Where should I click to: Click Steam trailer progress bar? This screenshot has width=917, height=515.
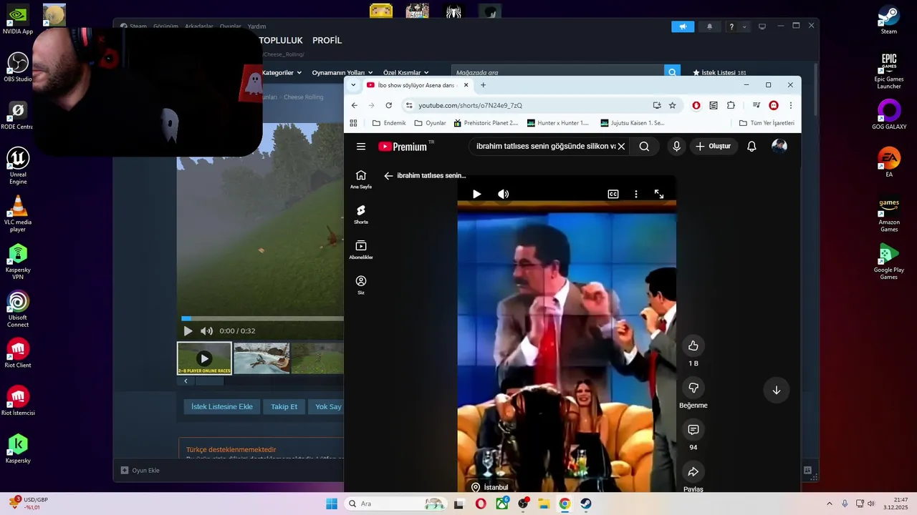(x=262, y=318)
